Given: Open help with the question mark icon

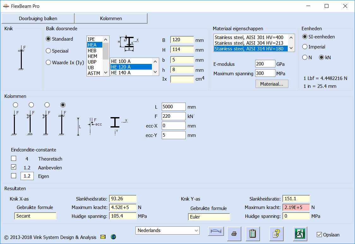Looking at the screenshot, I should pyautogui.click(x=276, y=234).
